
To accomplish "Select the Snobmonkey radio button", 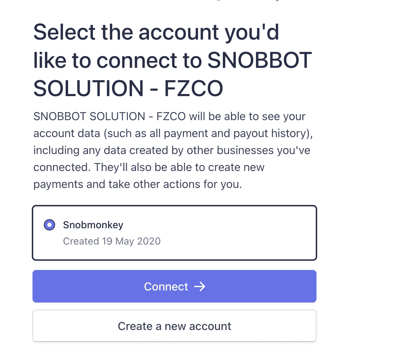I will pyautogui.click(x=49, y=225).
